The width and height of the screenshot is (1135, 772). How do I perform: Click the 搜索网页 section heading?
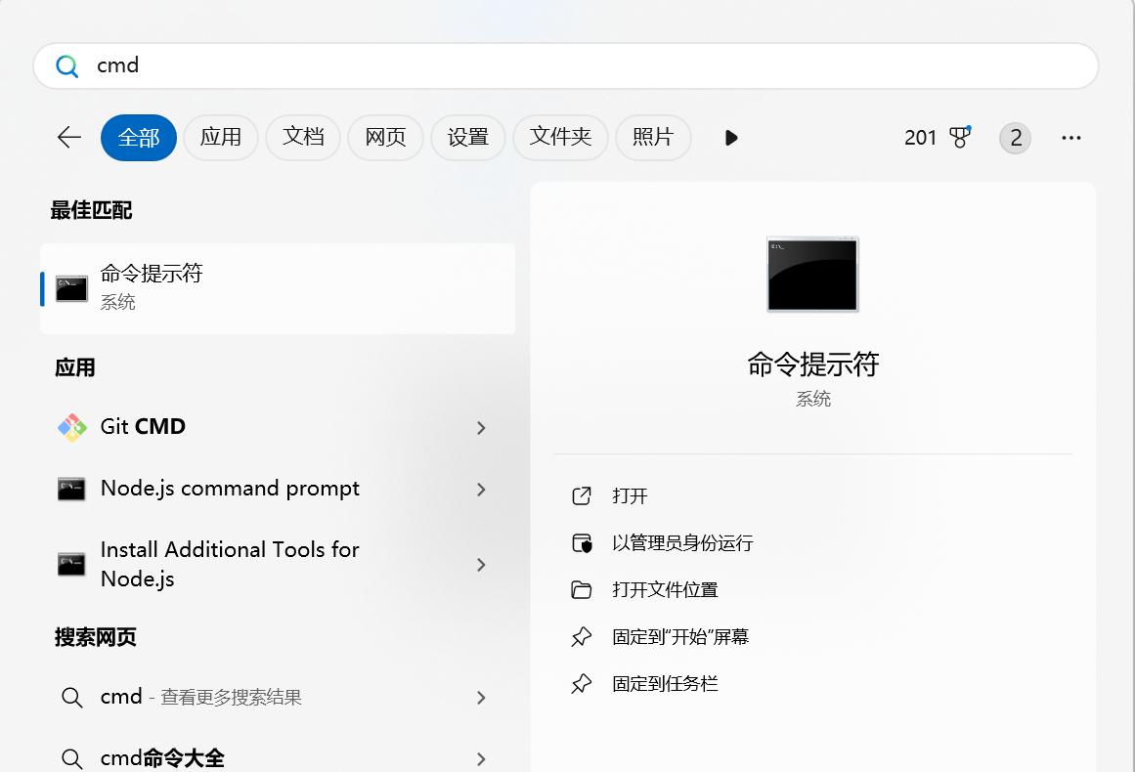(96, 637)
